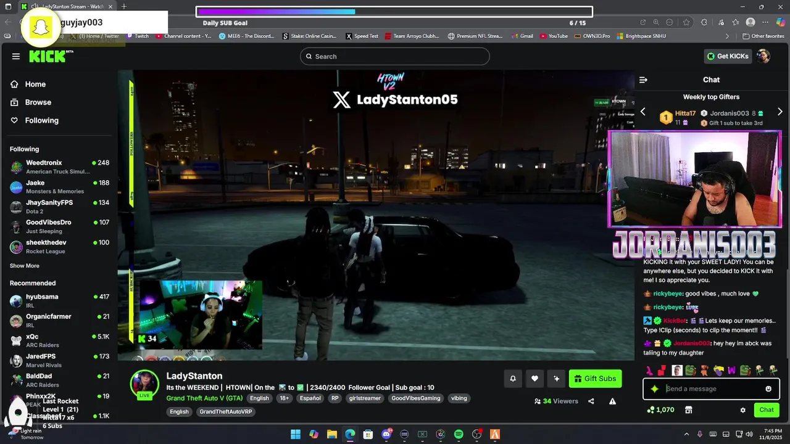Click the Gift Subs button
This screenshot has height=444, width=790.
tap(595, 379)
